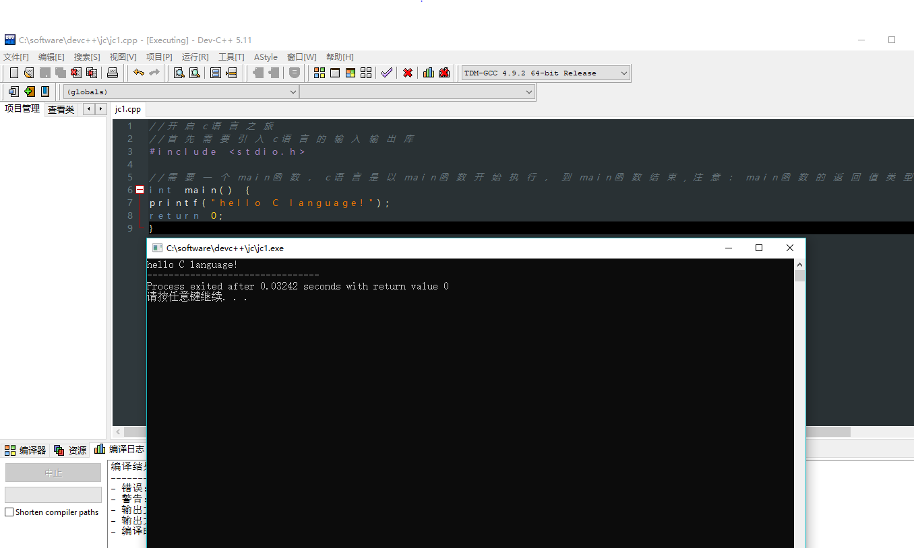The height and width of the screenshot is (548, 914).
Task: Switch to the 编译器 bottom tab
Action: (26, 450)
